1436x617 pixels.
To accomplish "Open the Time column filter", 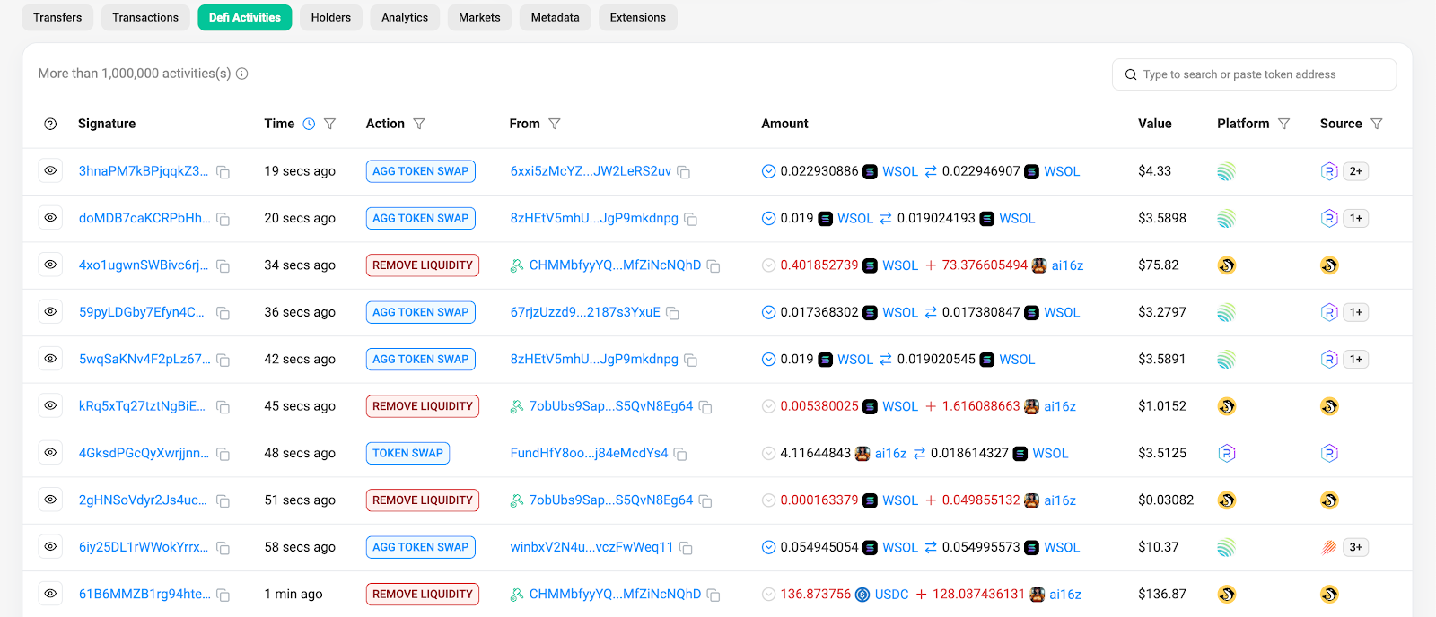I will pos(330,124).
